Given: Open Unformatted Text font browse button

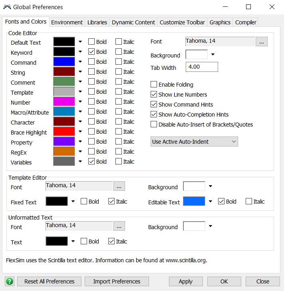Looking at the screenshot, I should [119, 226].
